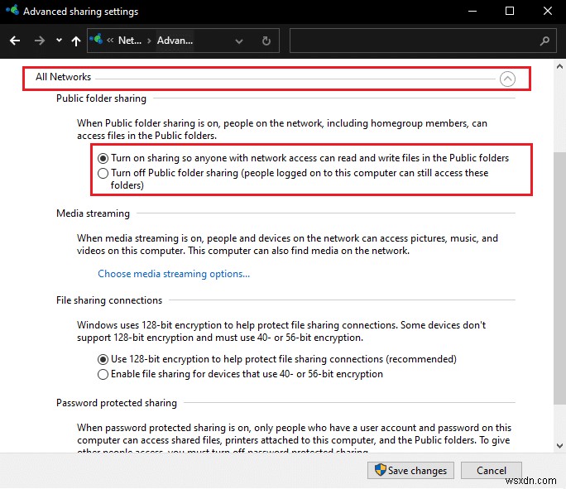
Task: Close the Advanced sharing settings window
Action: [x=548, y=12]
